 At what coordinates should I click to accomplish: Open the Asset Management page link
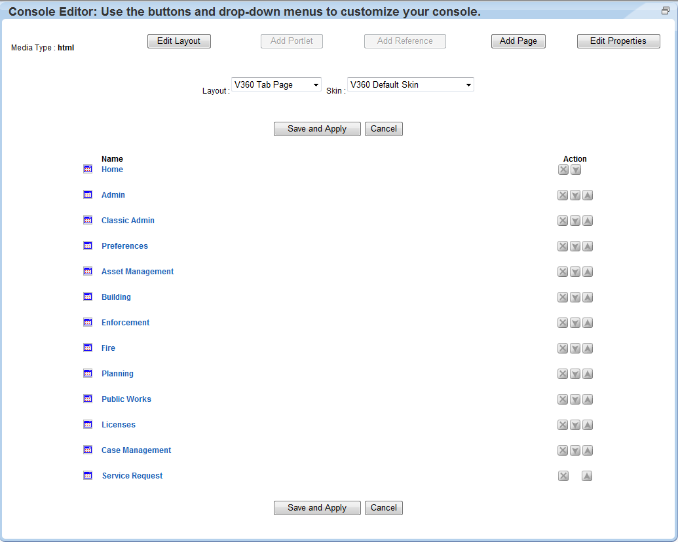[x=138, y=272]
